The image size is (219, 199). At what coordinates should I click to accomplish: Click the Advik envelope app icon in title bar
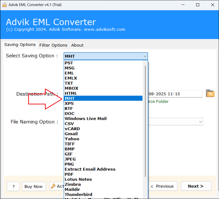[5, 5]
